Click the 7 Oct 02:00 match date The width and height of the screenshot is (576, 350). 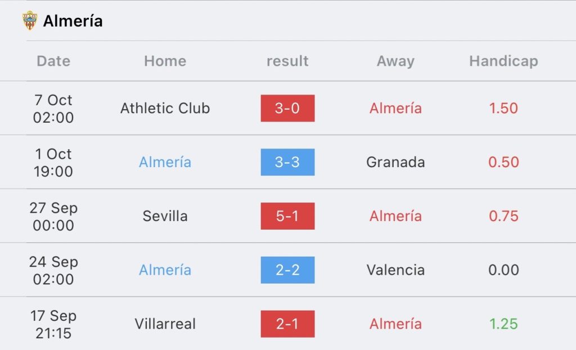point(53,109)
